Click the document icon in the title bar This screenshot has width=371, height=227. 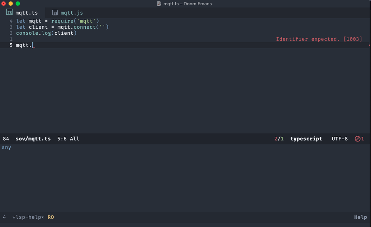click(x=159, y=4)
